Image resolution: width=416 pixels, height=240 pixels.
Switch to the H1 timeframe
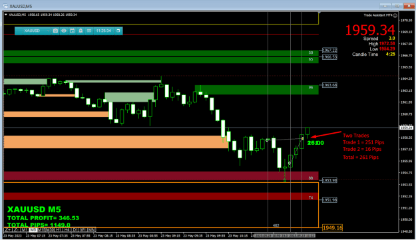click(x=59, y=229)
